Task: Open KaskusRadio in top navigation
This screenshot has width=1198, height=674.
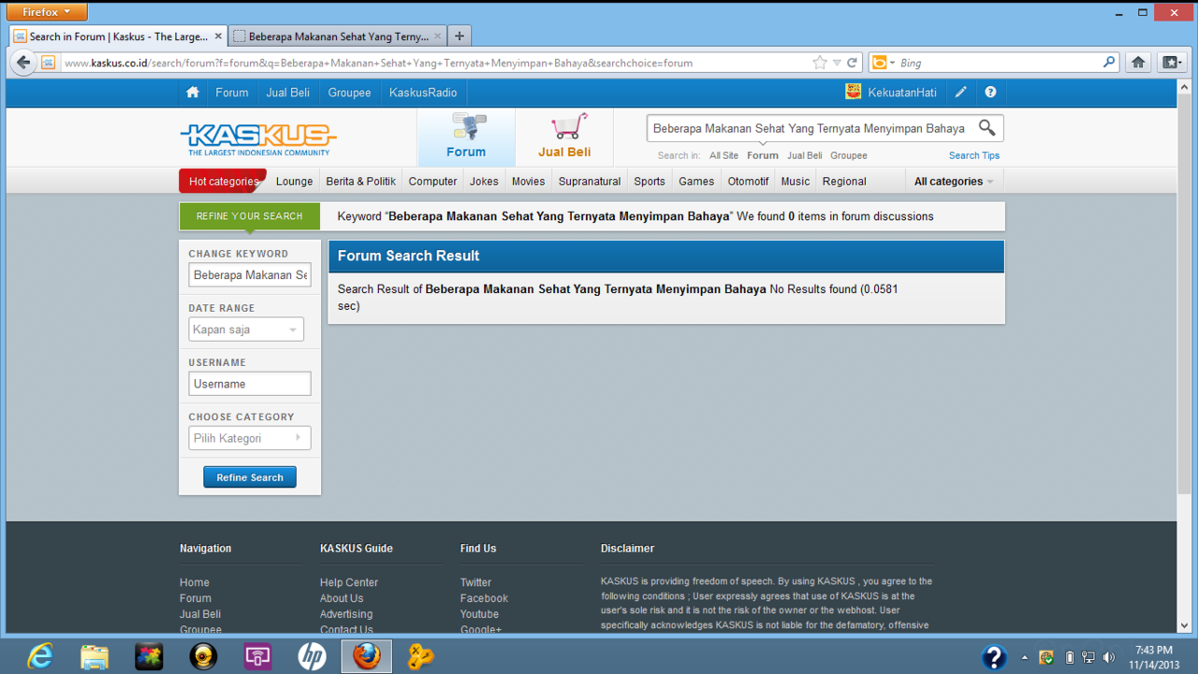Action: pos(423,93)
